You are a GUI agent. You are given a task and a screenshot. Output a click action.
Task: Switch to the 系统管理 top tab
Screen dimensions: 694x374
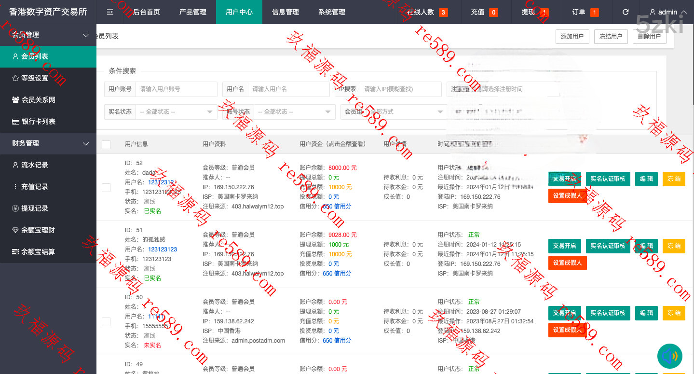click(x=332, y=12)
